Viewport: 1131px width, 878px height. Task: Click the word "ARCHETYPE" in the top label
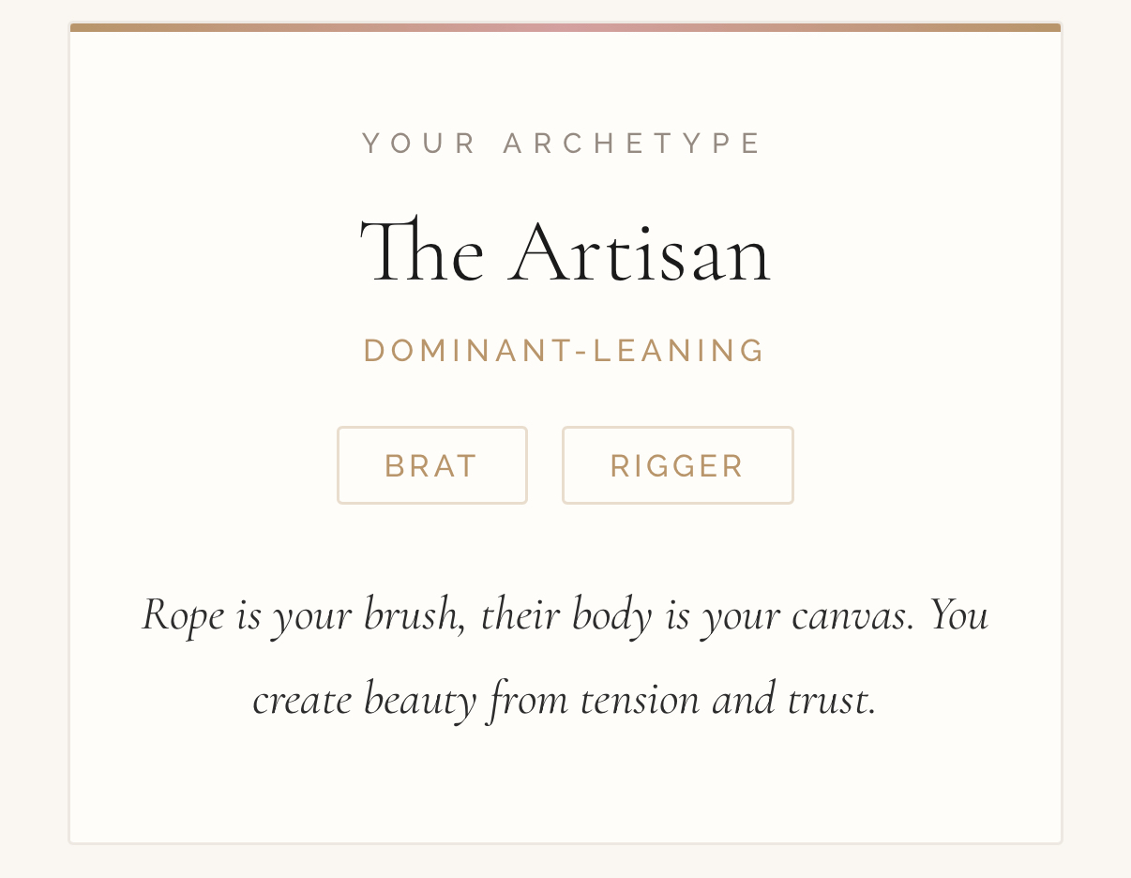(x=633, y=144)
